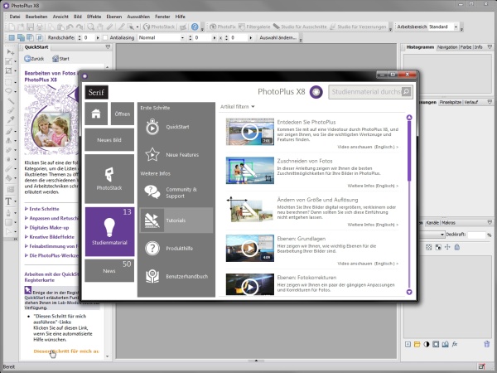Select the Text tool in toolbox
The width and height of the screenshot is (497, 373).
[x=9, y=201]
